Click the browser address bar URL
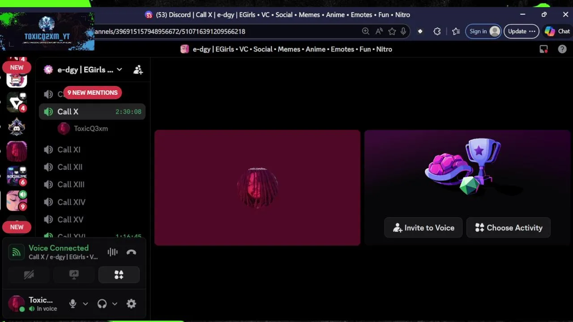The width and height of the screenshot is (573, 322). click(170, 31)
